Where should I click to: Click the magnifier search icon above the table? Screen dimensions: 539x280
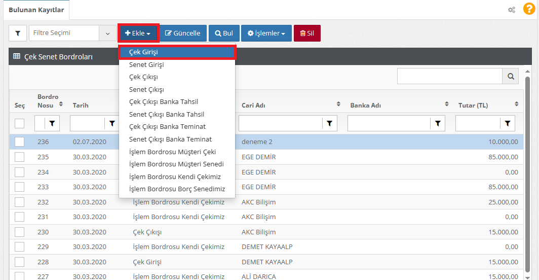[x=510, y=76]
